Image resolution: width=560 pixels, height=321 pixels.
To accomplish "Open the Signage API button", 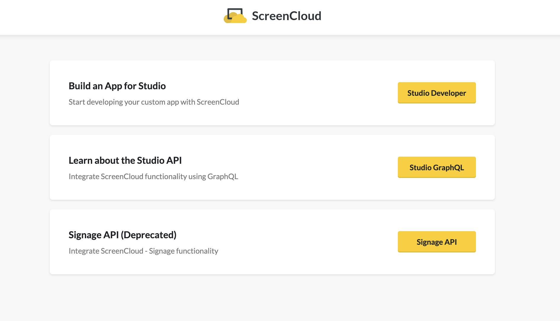I will 437,242.
